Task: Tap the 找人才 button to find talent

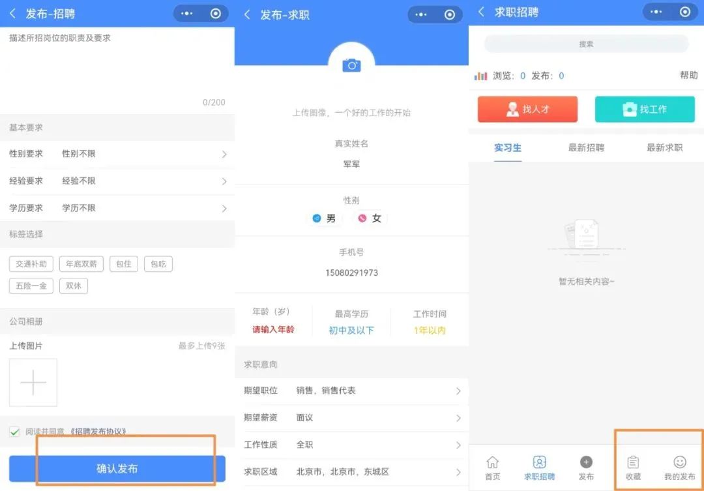Action: (527, 109)
